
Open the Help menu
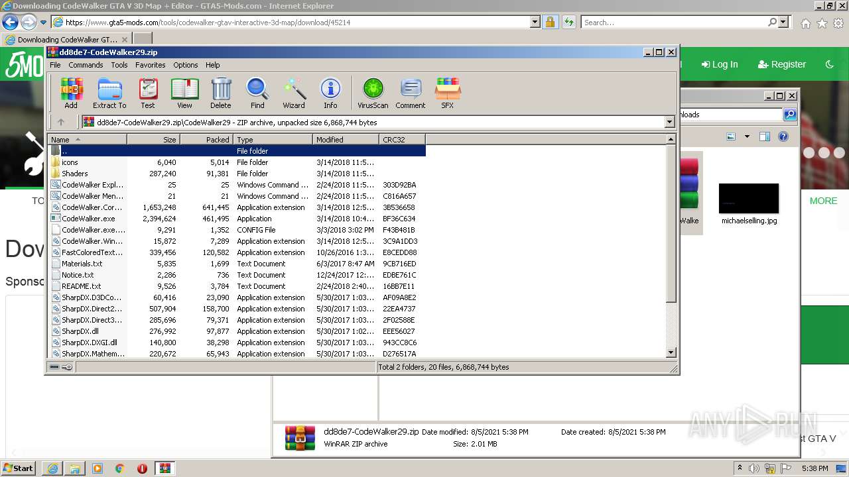click(x=213, y=65)
